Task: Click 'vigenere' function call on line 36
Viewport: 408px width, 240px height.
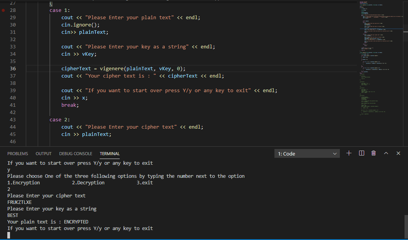Action: click(112, 68)
